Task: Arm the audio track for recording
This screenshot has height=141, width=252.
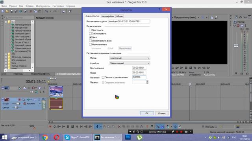Action: [19, 99]
